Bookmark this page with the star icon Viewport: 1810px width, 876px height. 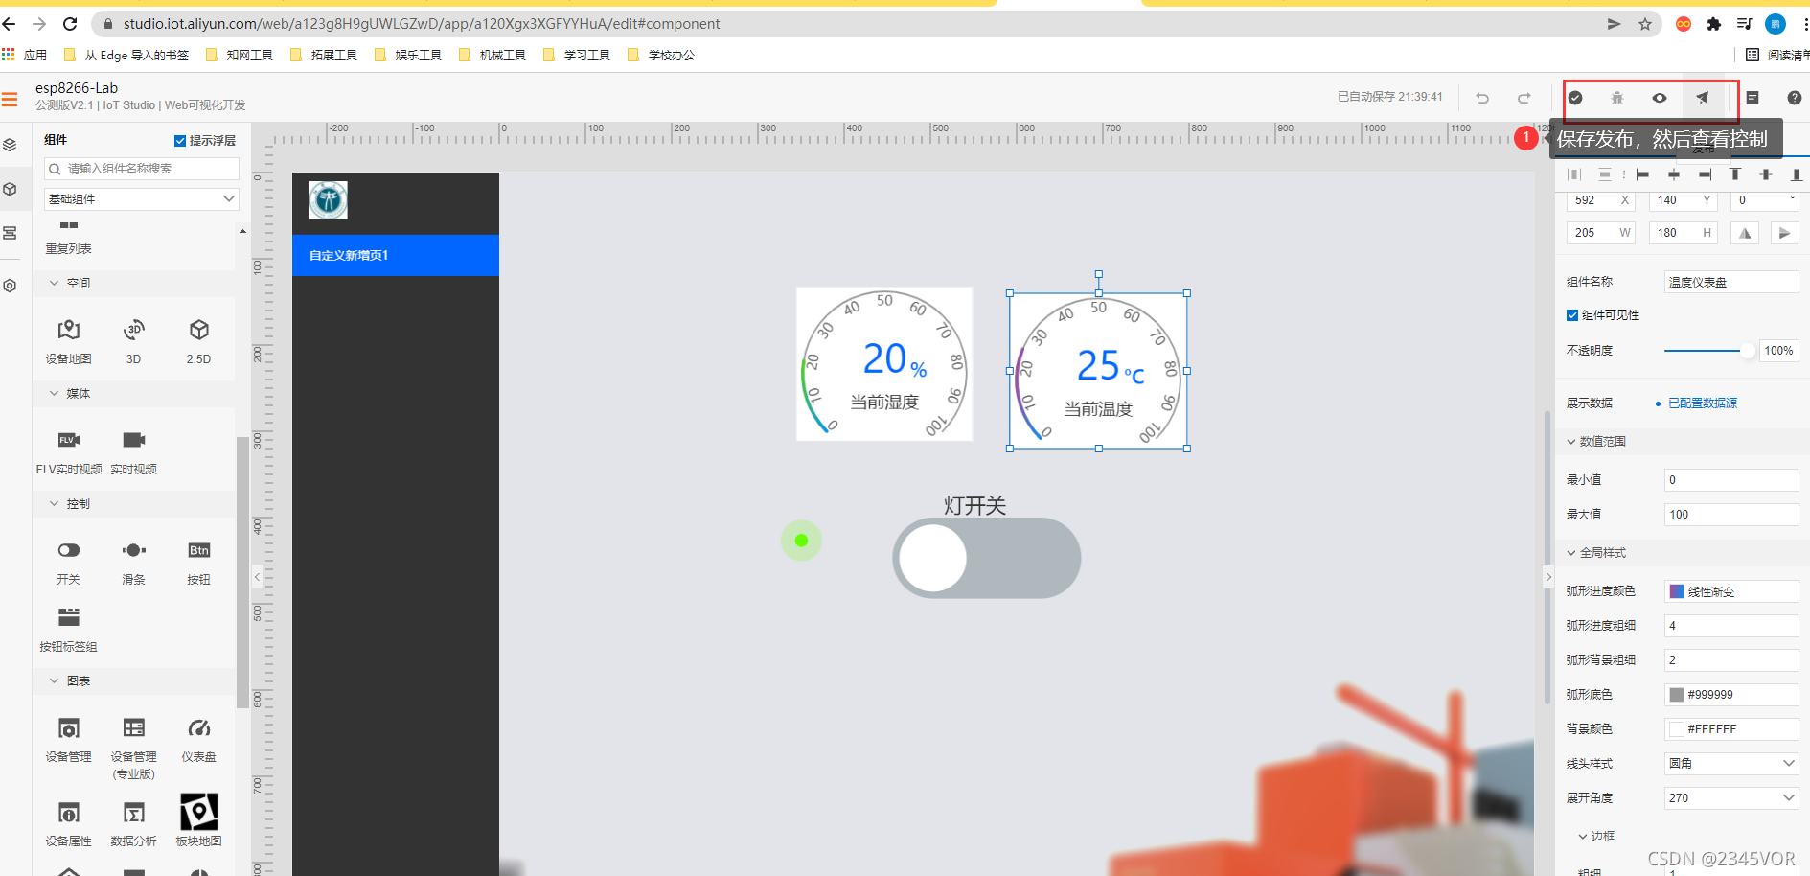tap(1645, 24)
